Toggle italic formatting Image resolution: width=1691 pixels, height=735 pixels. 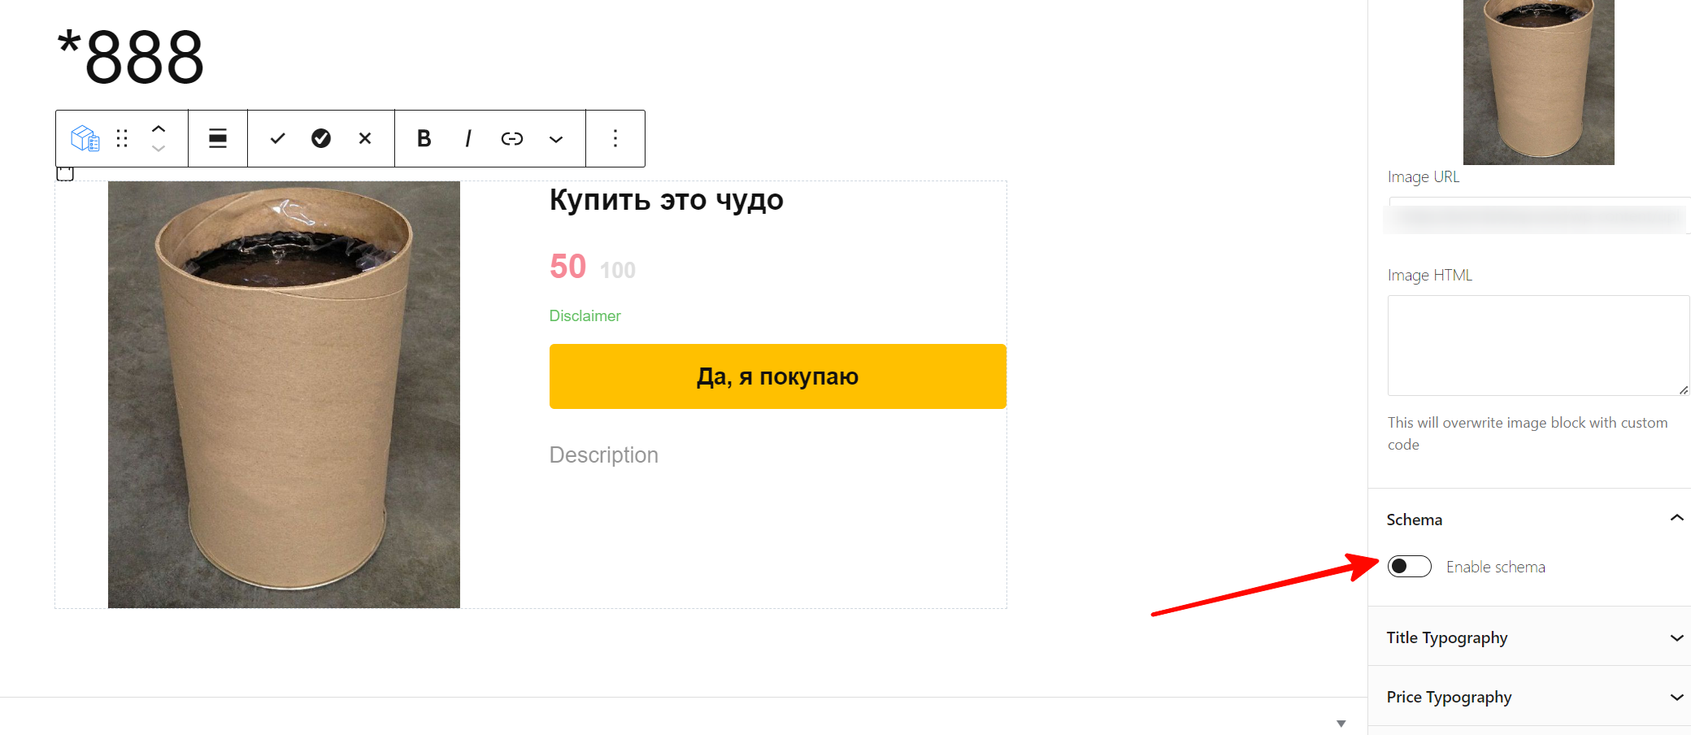pos(467,138)
